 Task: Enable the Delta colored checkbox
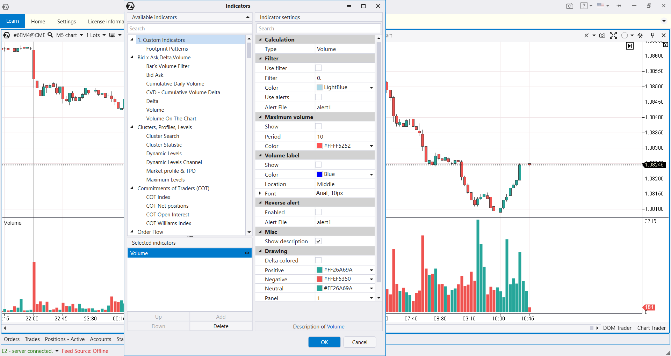[x=318, y=260]
